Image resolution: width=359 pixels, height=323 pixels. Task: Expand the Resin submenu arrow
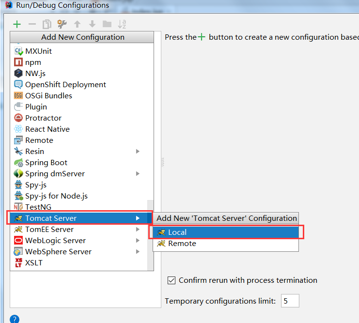138,151
